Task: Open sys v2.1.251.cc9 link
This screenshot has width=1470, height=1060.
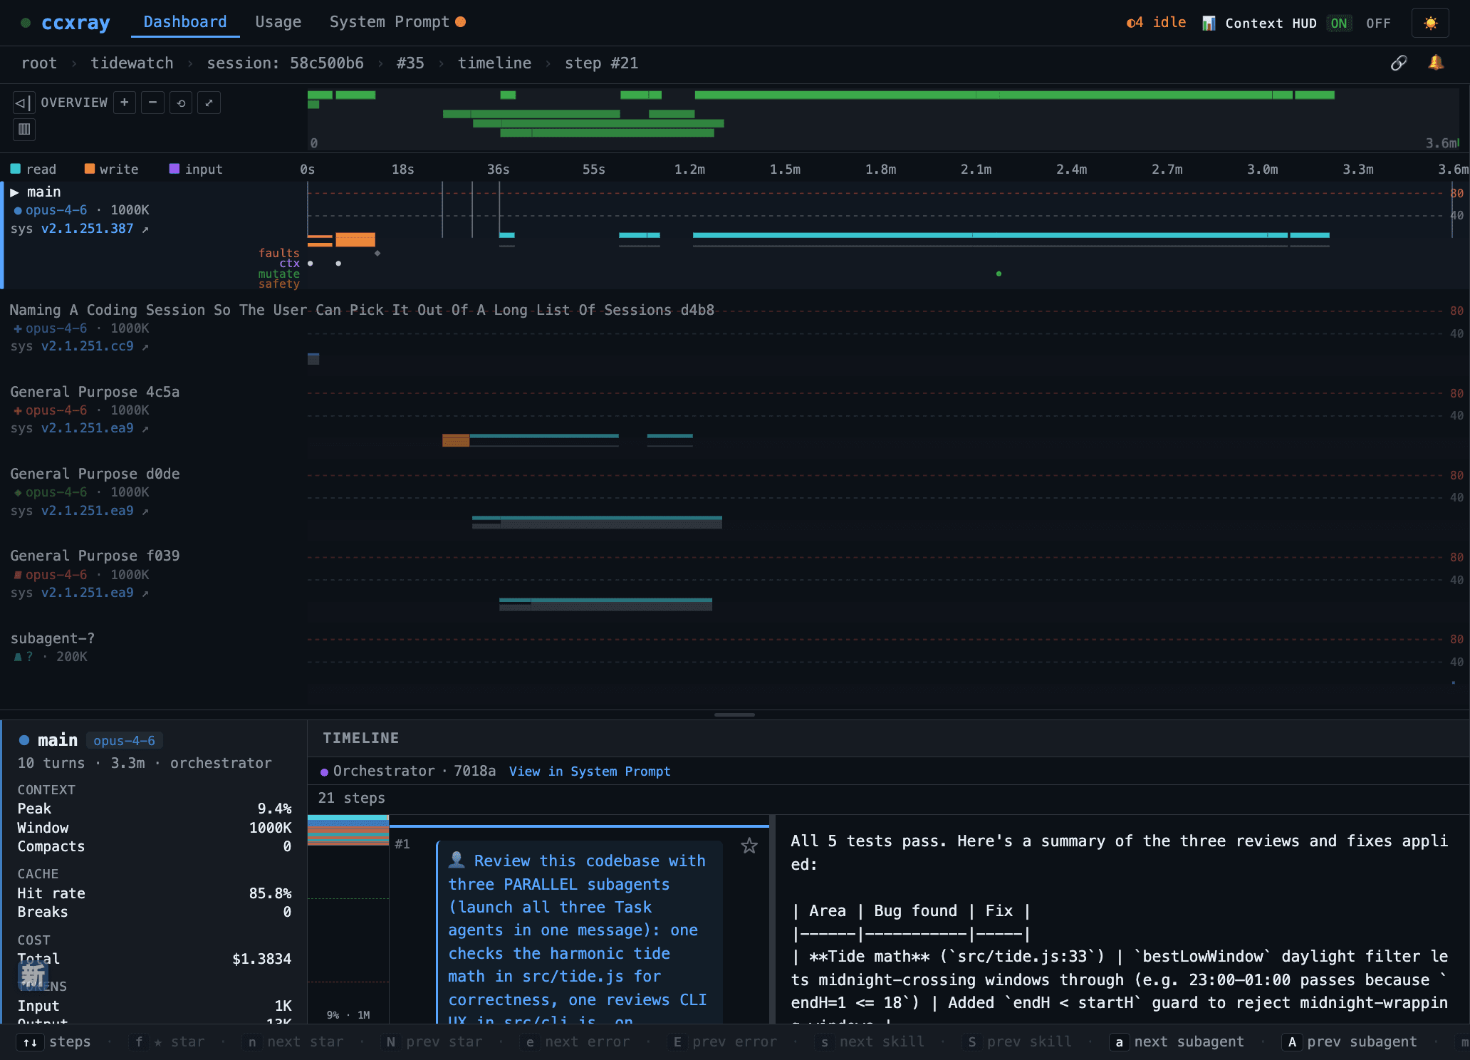Action: (87, 346)
